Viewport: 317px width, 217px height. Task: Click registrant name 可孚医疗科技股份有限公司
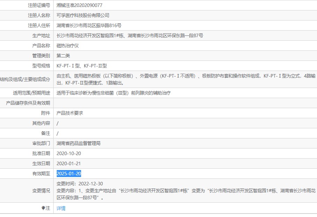click(83, 15)
